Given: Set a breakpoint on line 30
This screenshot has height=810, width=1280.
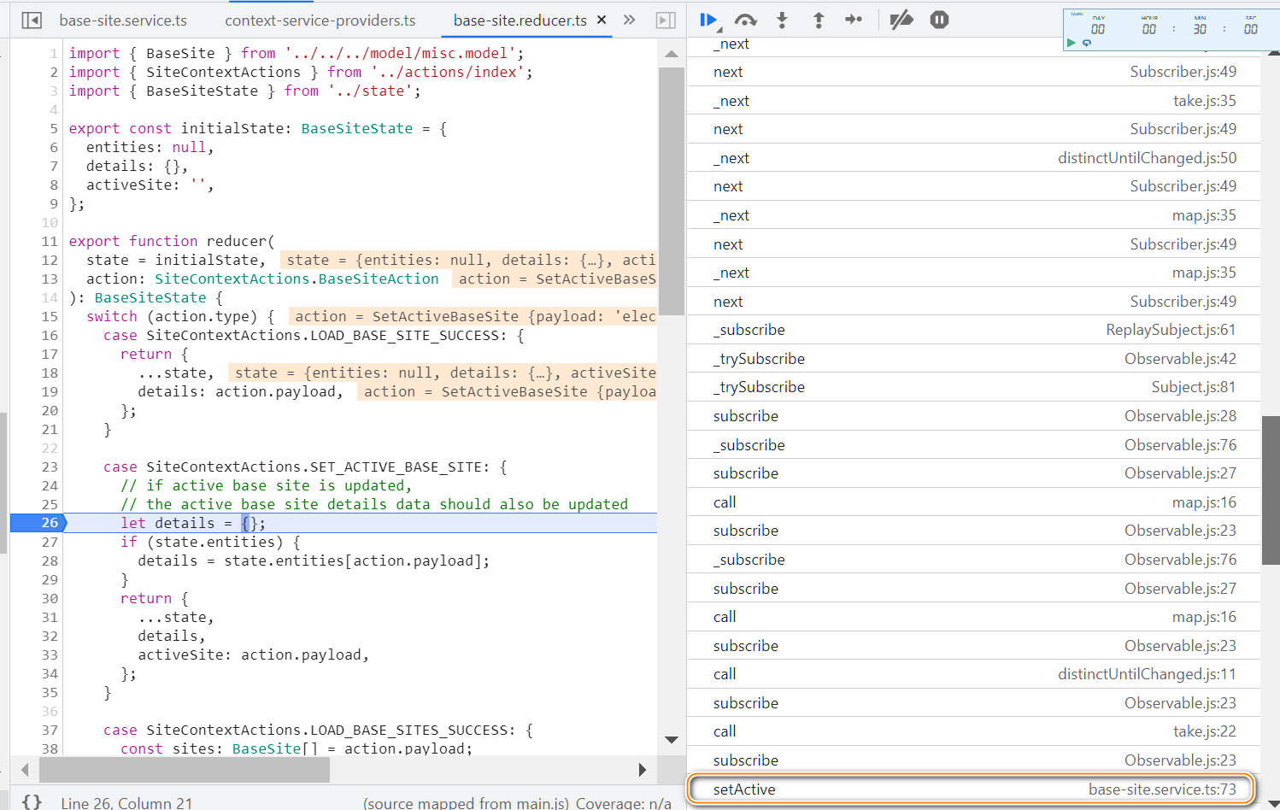Looking at the screenshot, I should [x=50, y=598].
